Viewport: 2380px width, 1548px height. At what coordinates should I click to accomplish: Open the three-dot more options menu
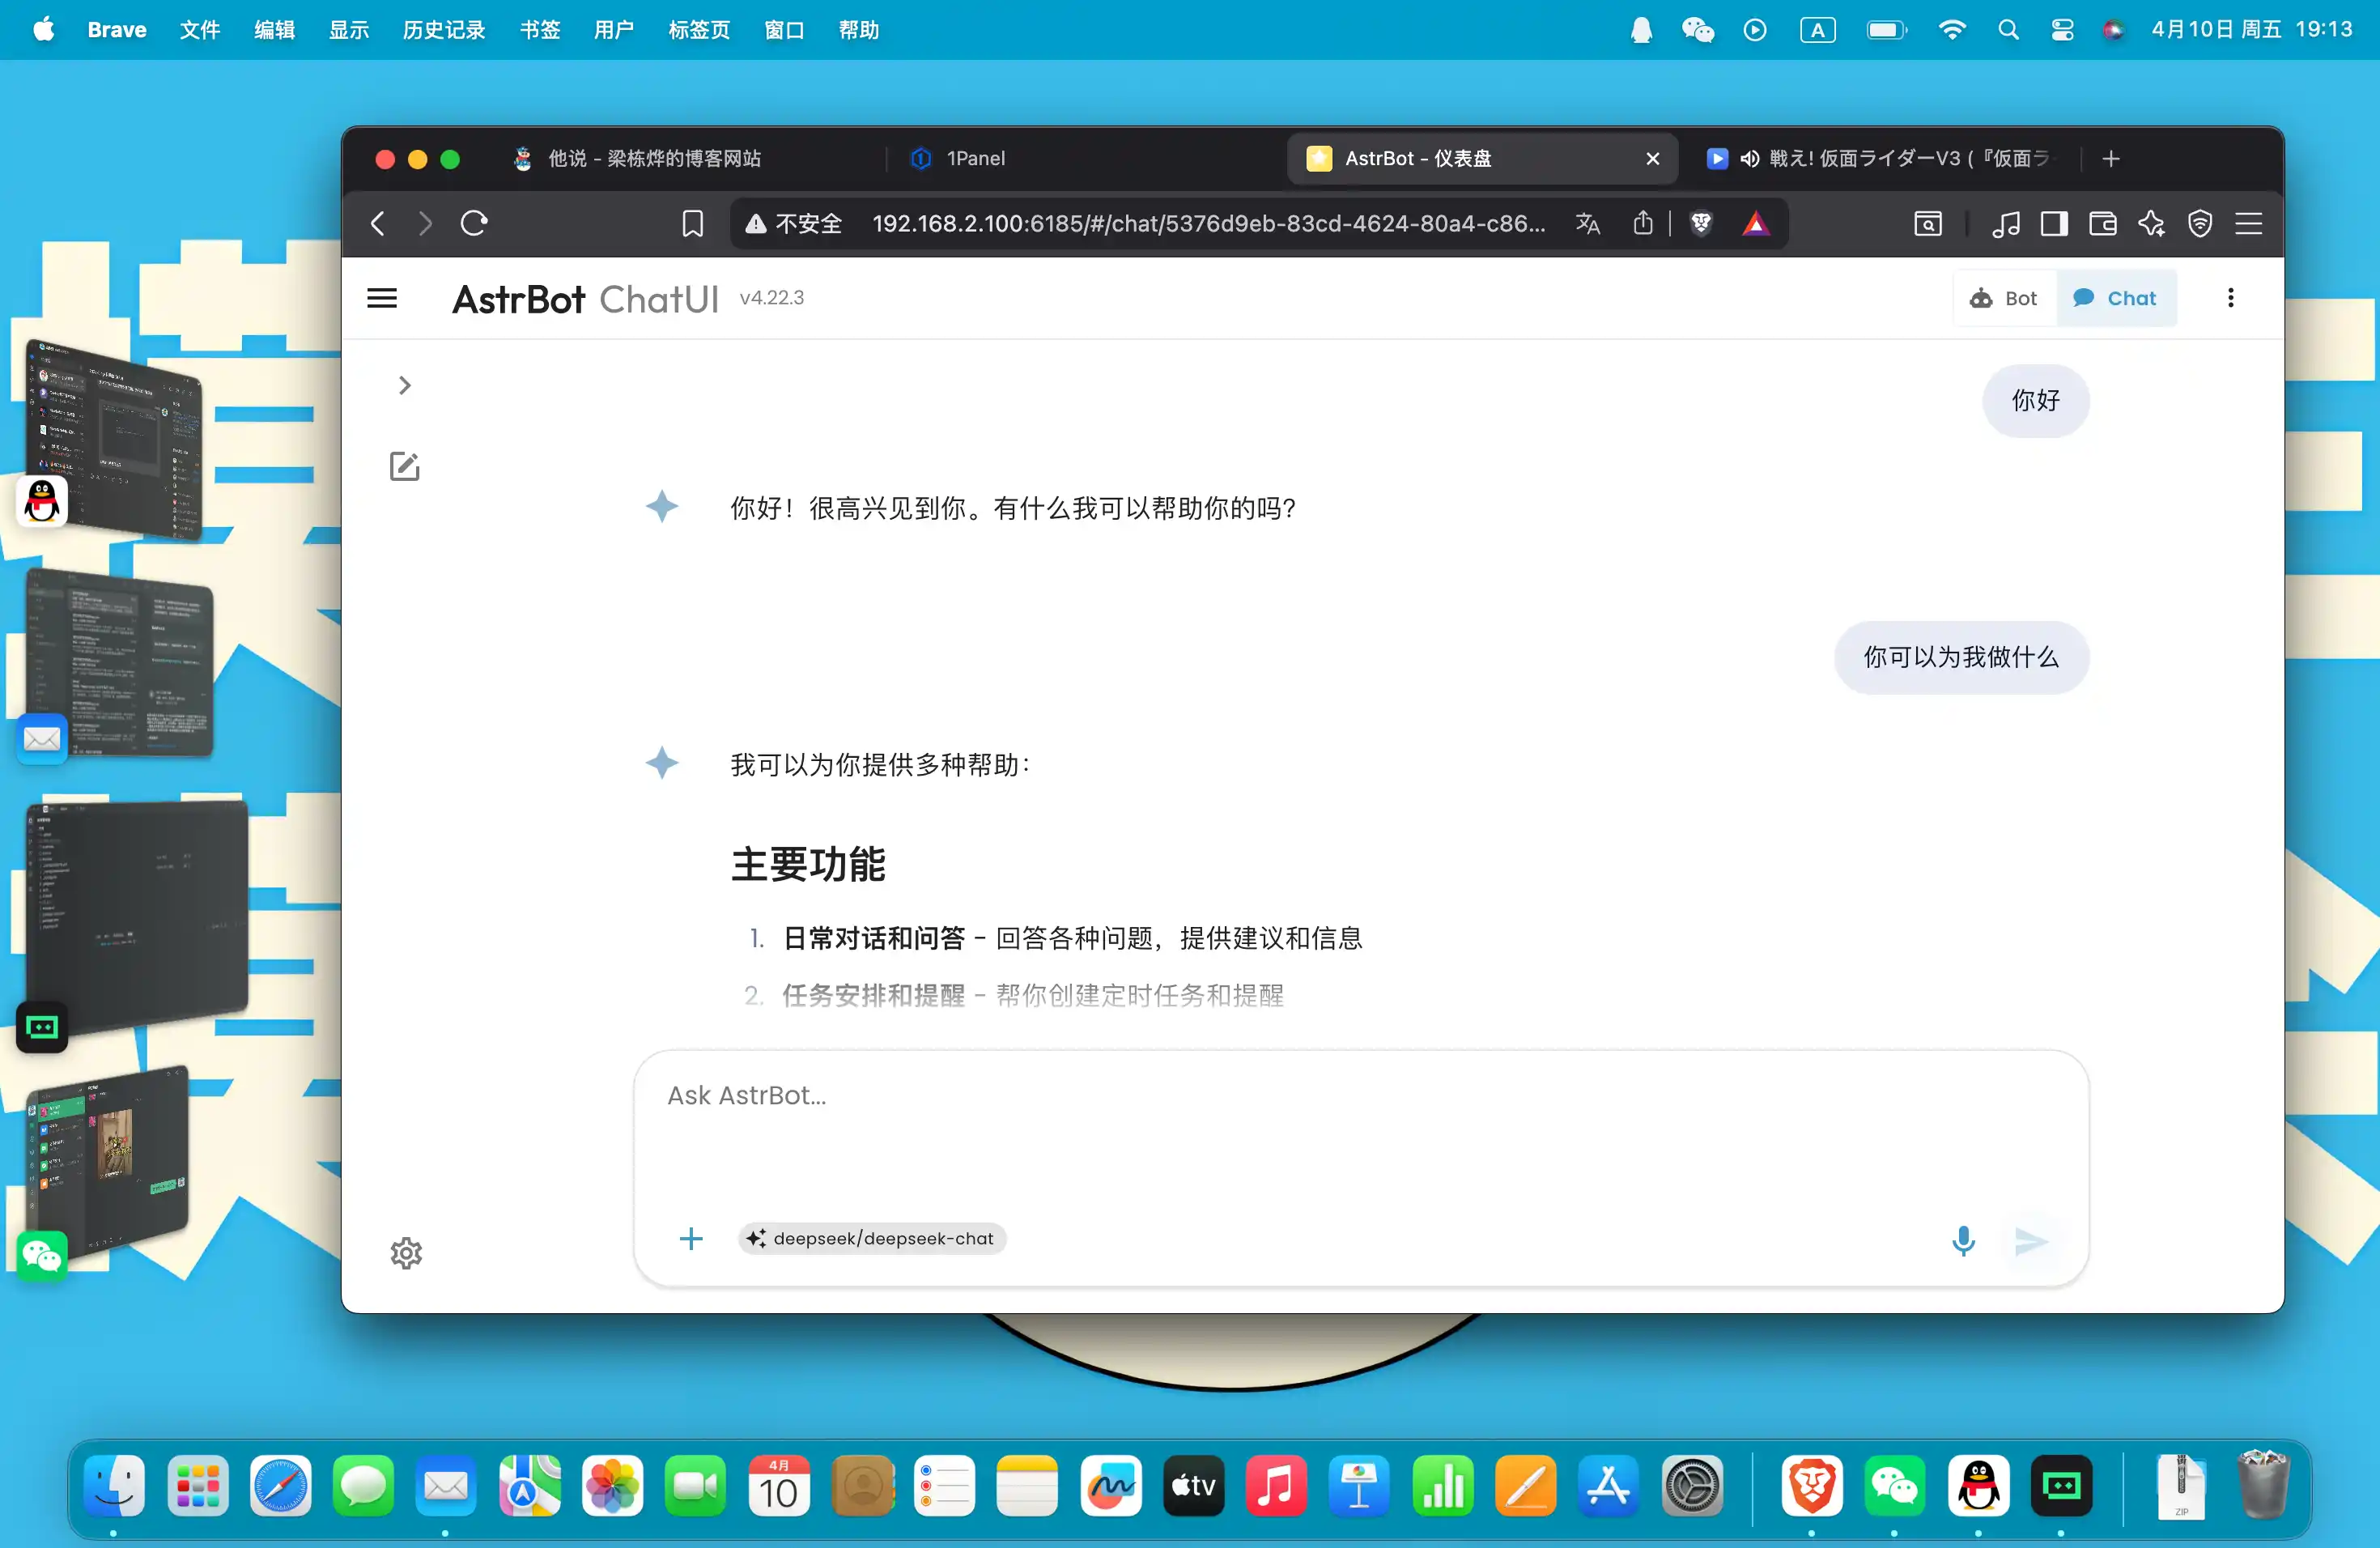point(2230,298)
